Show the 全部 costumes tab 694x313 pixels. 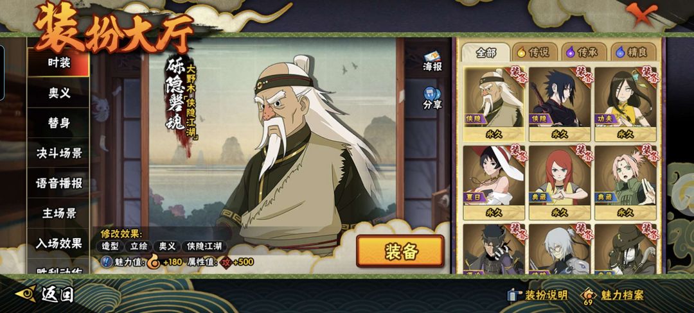tap(486, 53)
